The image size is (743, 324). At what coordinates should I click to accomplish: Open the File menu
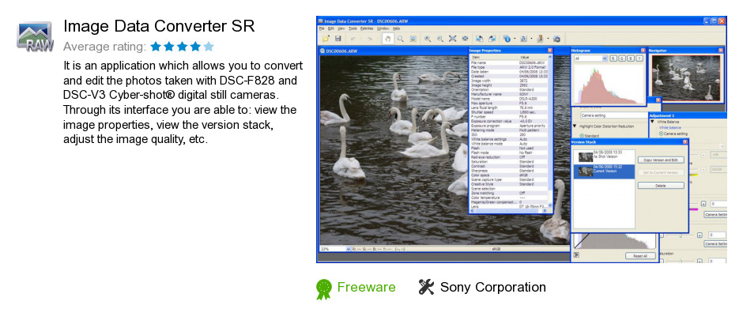pyautogui.click(x=322, y=28)
